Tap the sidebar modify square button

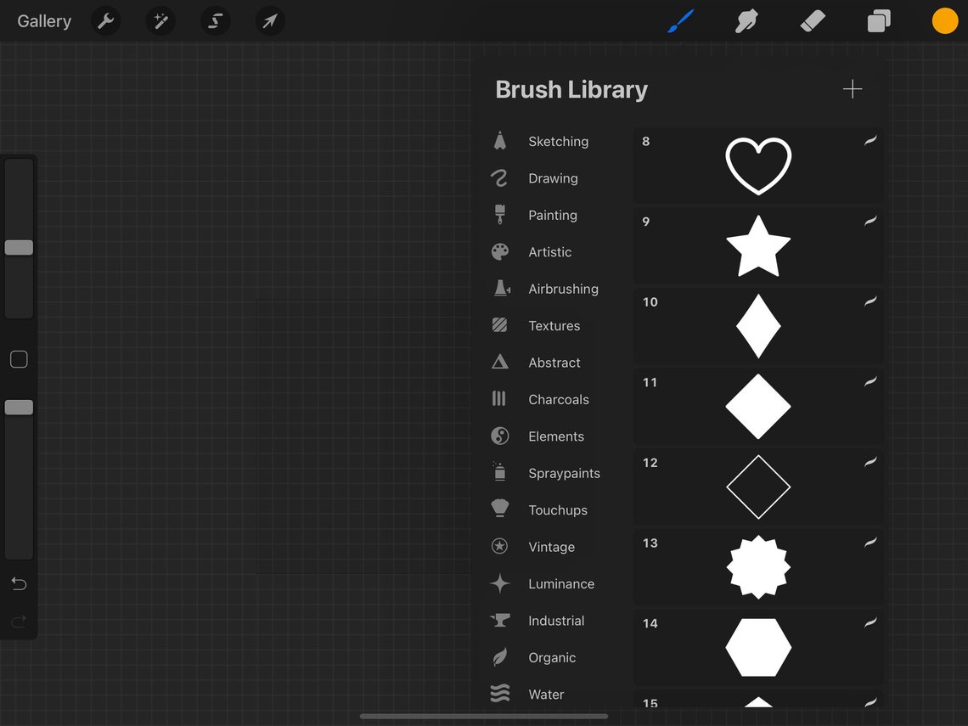(19, 358)
